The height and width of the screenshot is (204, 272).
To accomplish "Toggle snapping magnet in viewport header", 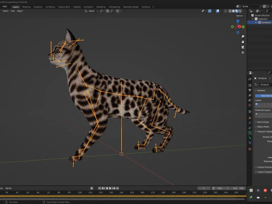I will pos(107,11).
